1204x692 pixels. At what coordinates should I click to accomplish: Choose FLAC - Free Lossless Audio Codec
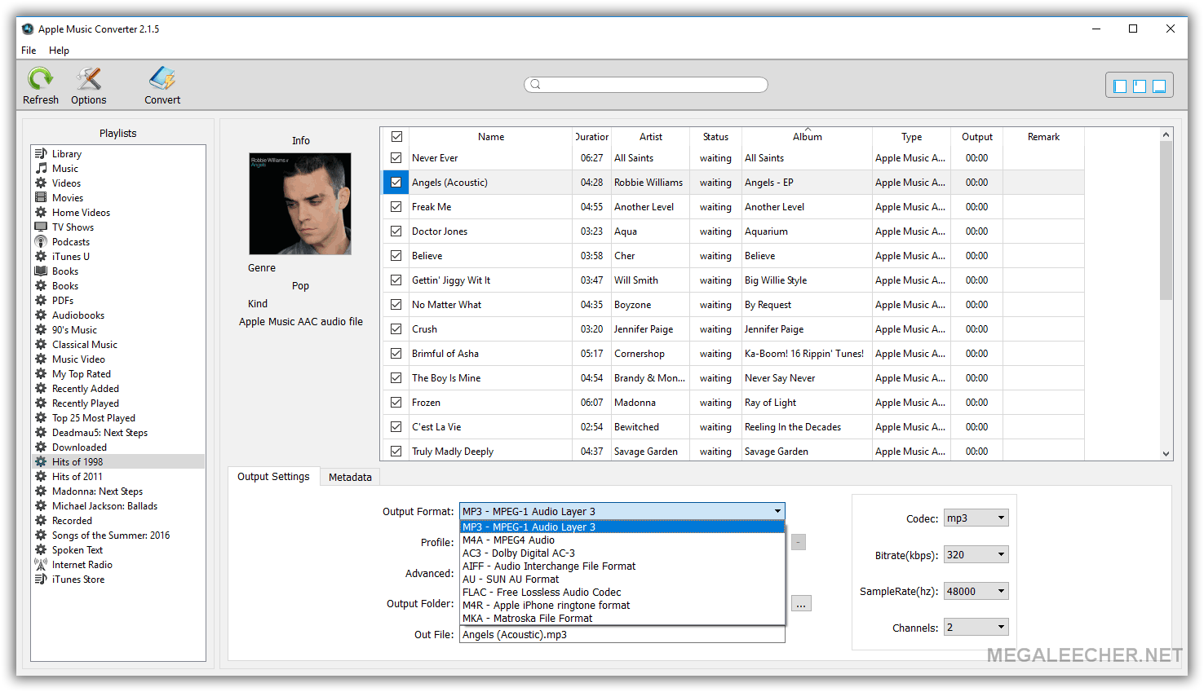tap(622, 592)
